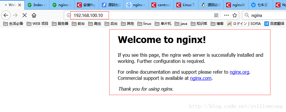Click the Thank you for using nginx. text
The height and width of the screenshot is (112, 286).
pos(146,89)
